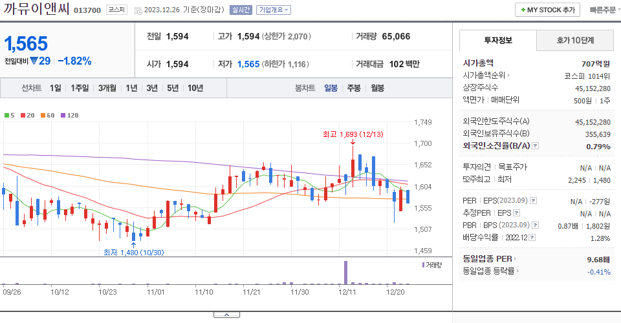Viewport: 621px width, 323px height.
Task: Click the 0.79% foreign ownership ratio
Action: (x=598, y=146)
